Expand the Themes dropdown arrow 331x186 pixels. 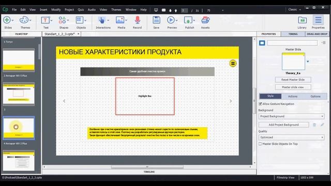(31, 21)
